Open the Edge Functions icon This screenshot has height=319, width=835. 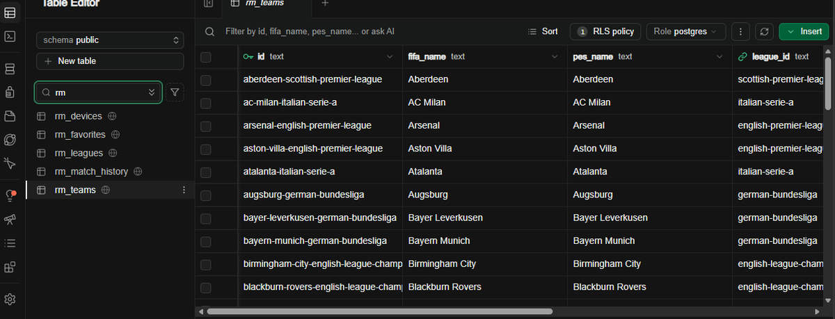(x=10, y=140)
